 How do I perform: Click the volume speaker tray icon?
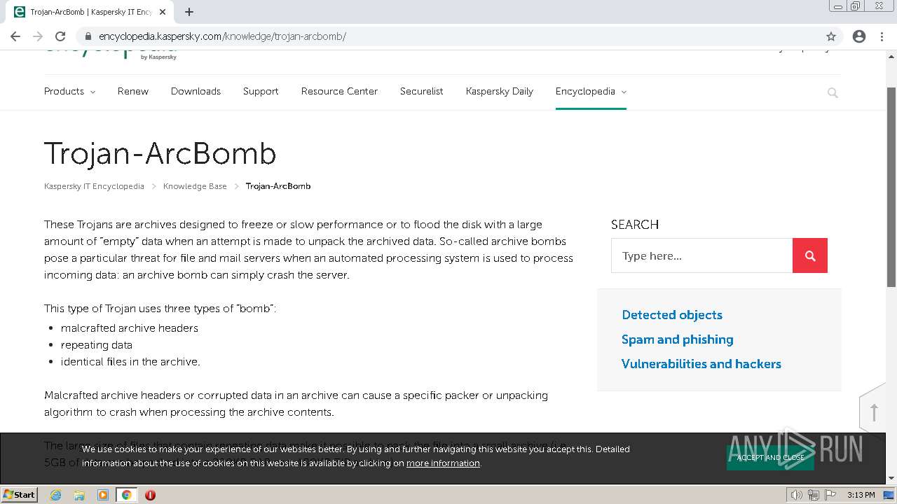click(796, 495)
